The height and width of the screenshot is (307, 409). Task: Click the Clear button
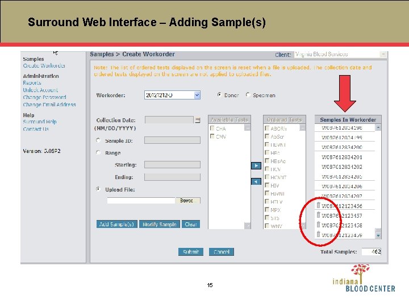pos(191,224)
